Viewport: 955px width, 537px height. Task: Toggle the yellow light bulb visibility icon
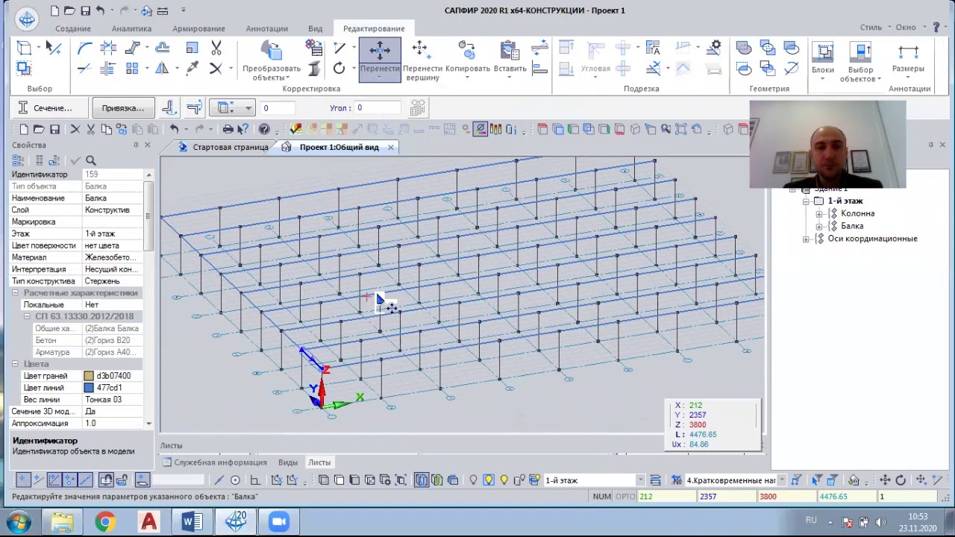point(488,480)
